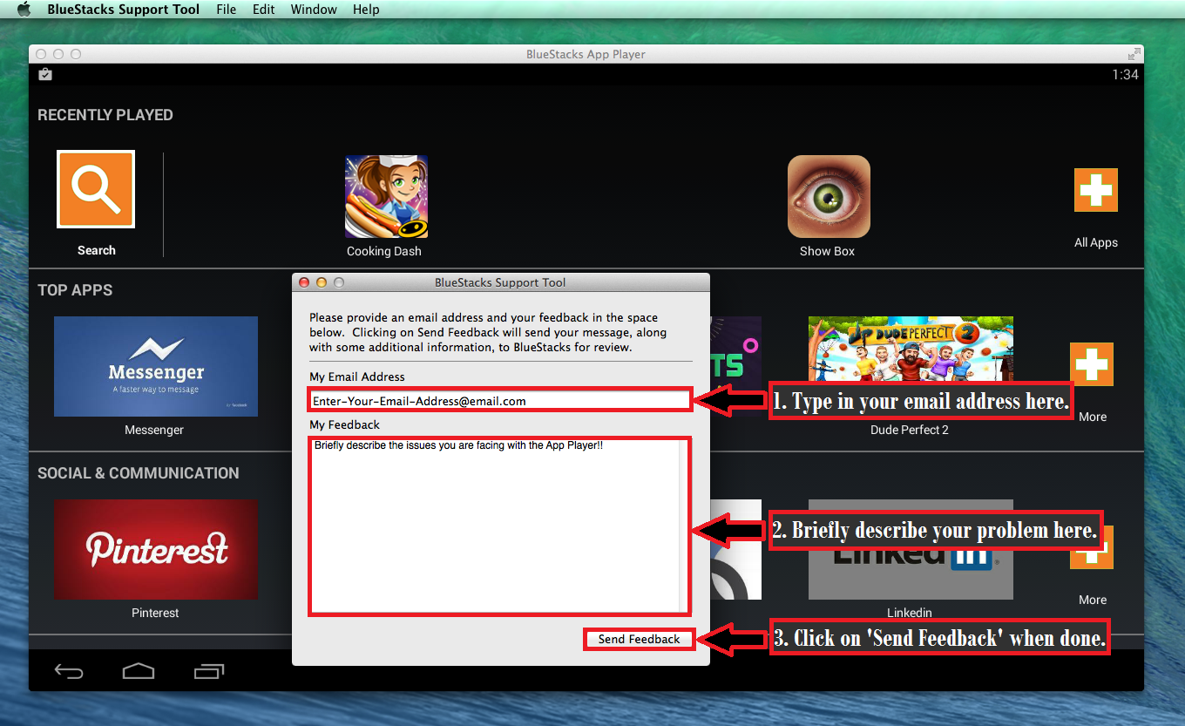The image size is (1185, 726).
Task: Open the Messenger app thumbnail
Action: coord(156,366)
